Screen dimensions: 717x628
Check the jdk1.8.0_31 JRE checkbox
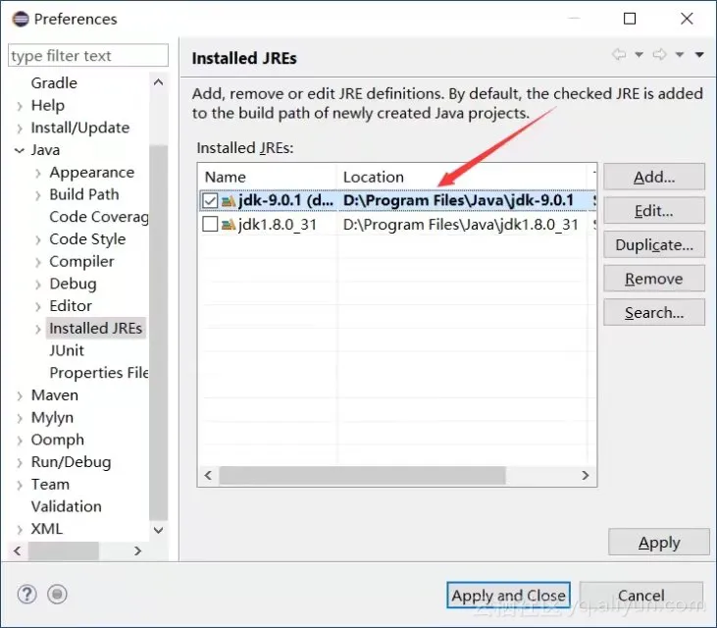point(210,224)
